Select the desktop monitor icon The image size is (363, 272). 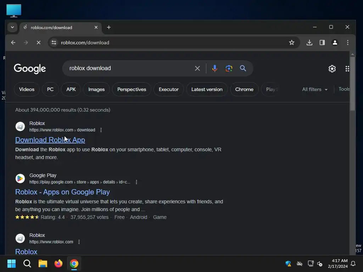click(14, 11)
